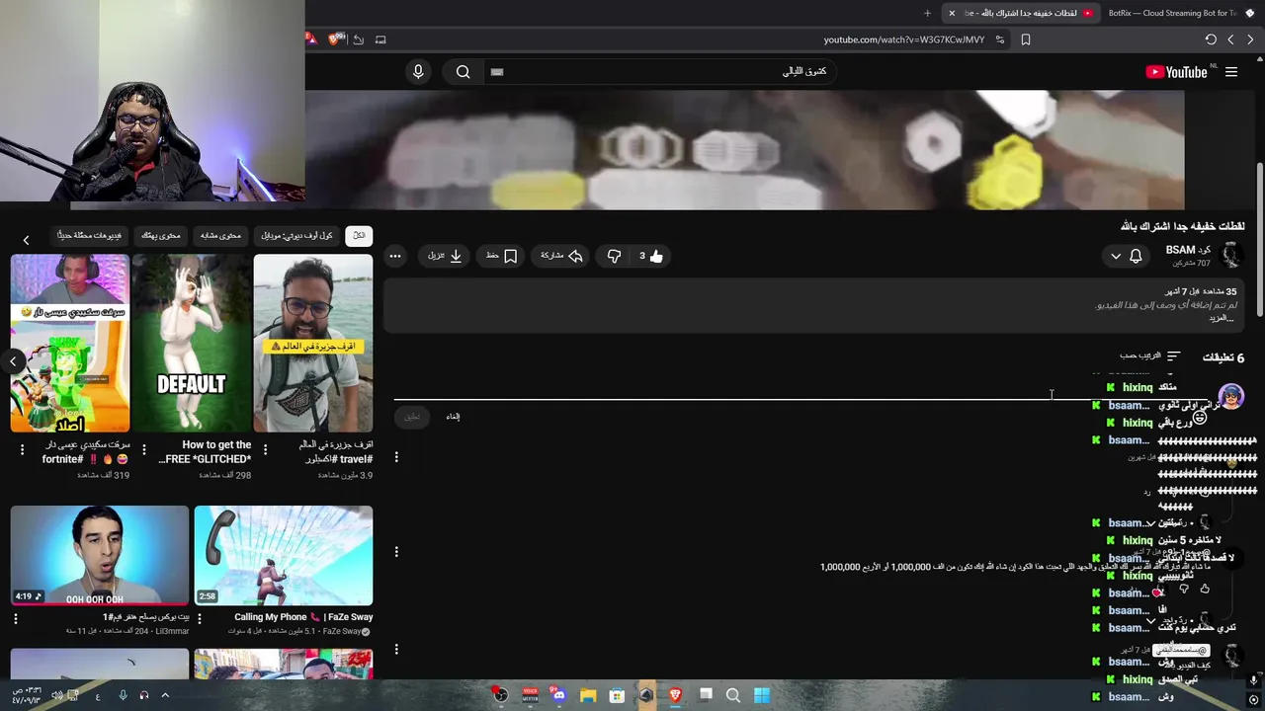Click the microphone icon in system tray

point(123,695)
